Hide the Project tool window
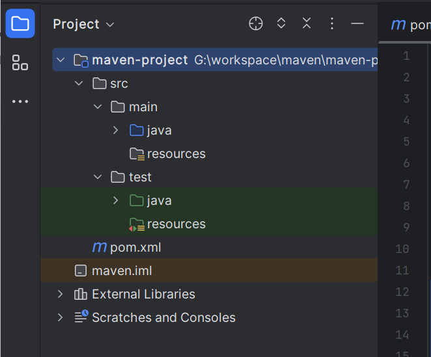The image size is (431, 357). pyautogui.click(x=357, y=24)
